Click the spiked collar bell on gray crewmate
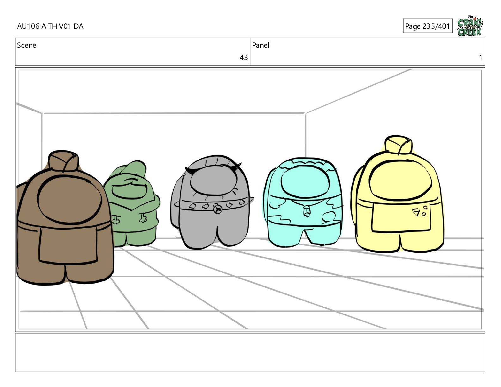 click(x=217, y=208)
